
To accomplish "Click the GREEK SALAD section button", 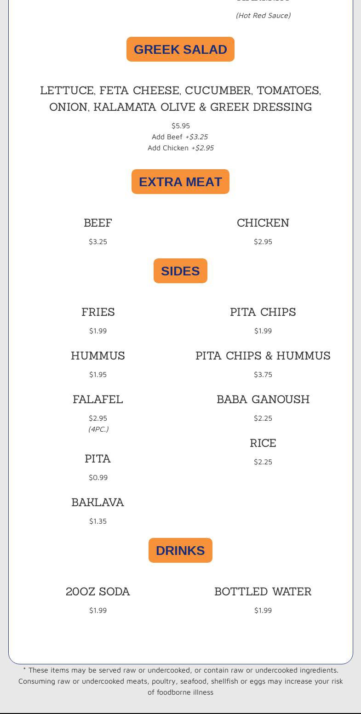I will [180, 49].
